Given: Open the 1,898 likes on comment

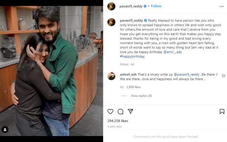Looking at the screenshot, I should click(x=133, y=87).
